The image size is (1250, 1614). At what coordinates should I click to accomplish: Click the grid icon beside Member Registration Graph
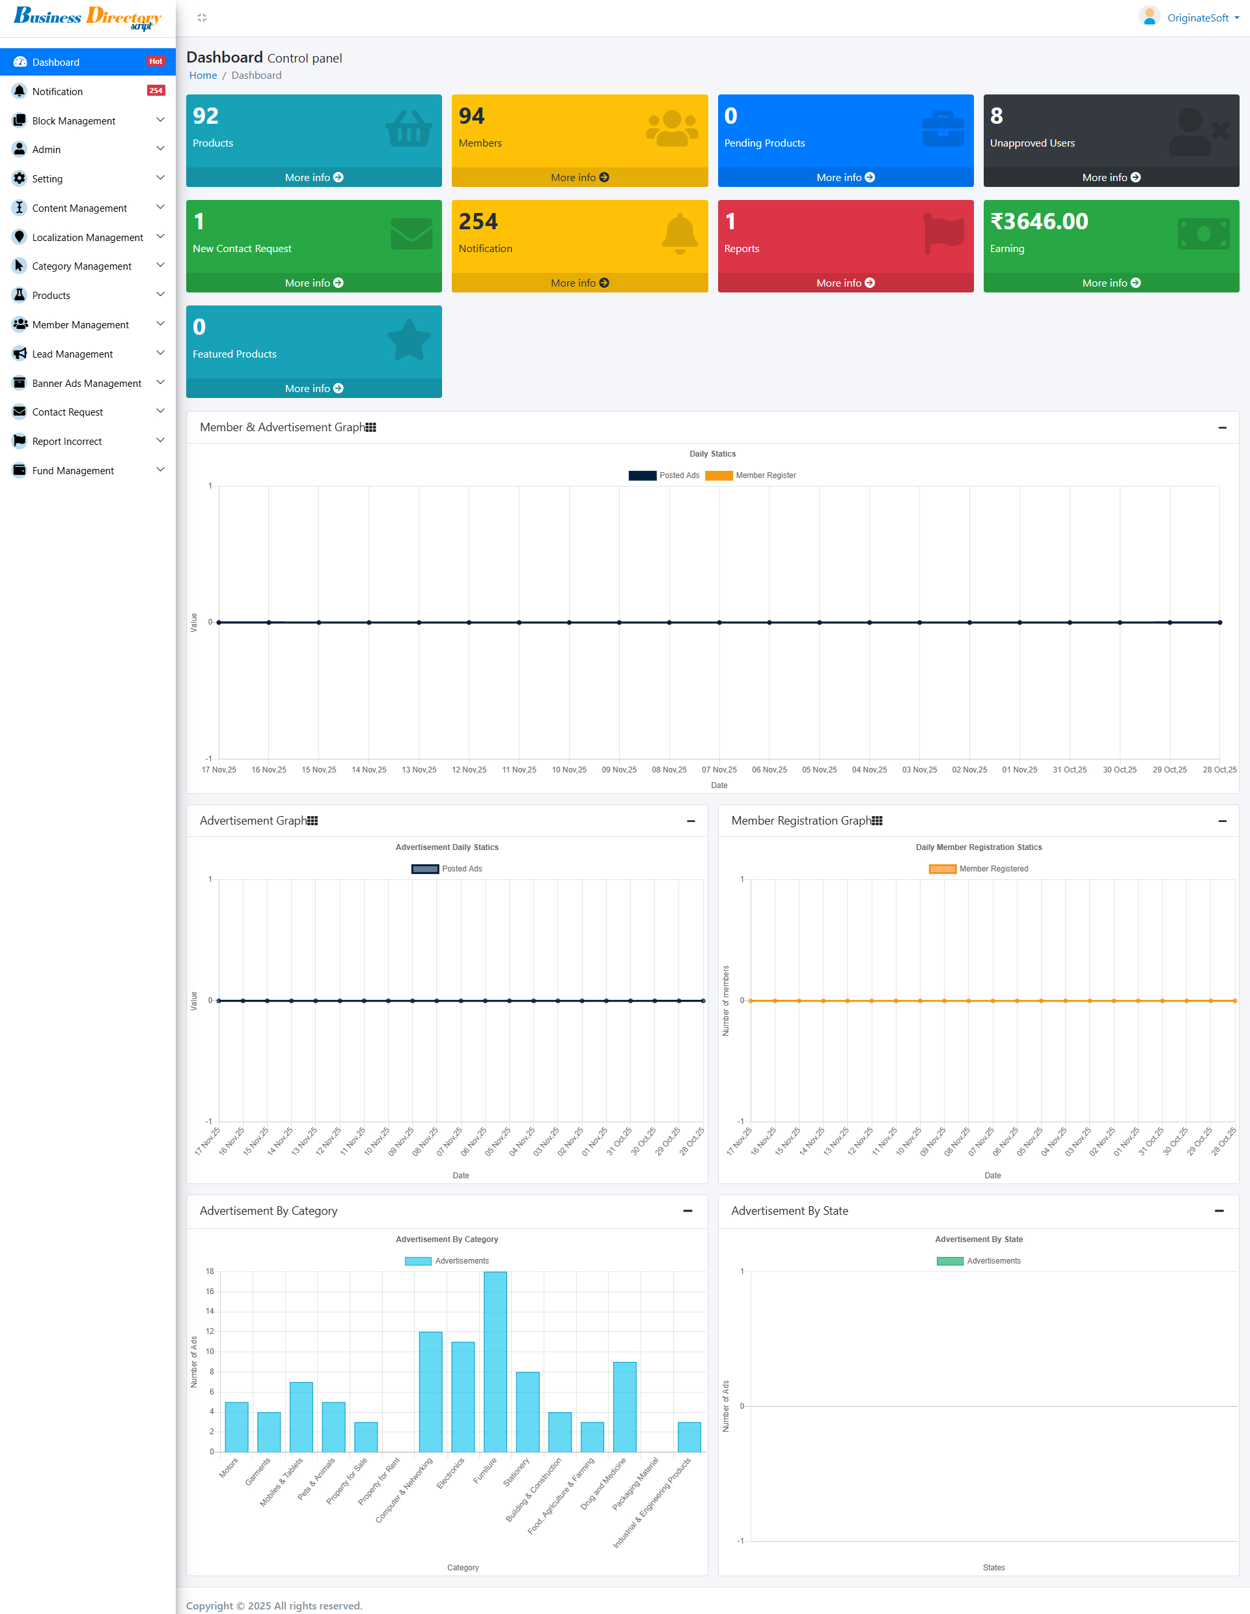877,821
